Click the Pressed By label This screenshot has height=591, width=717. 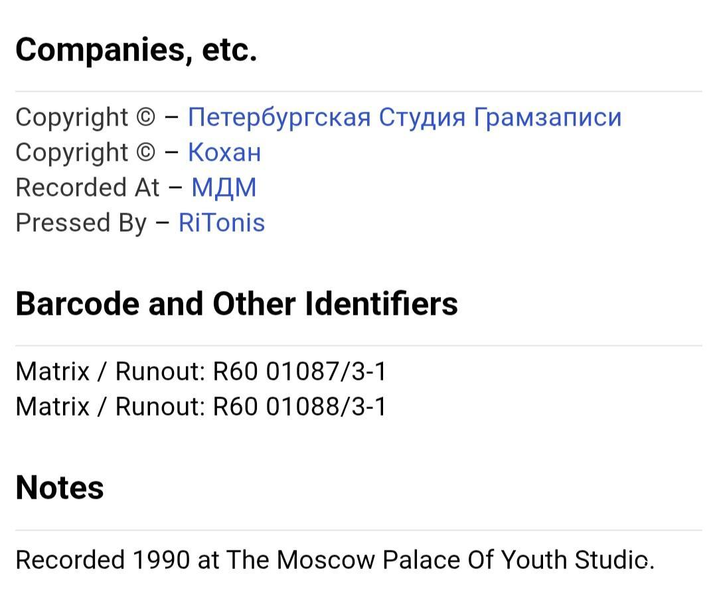[82, 223]
